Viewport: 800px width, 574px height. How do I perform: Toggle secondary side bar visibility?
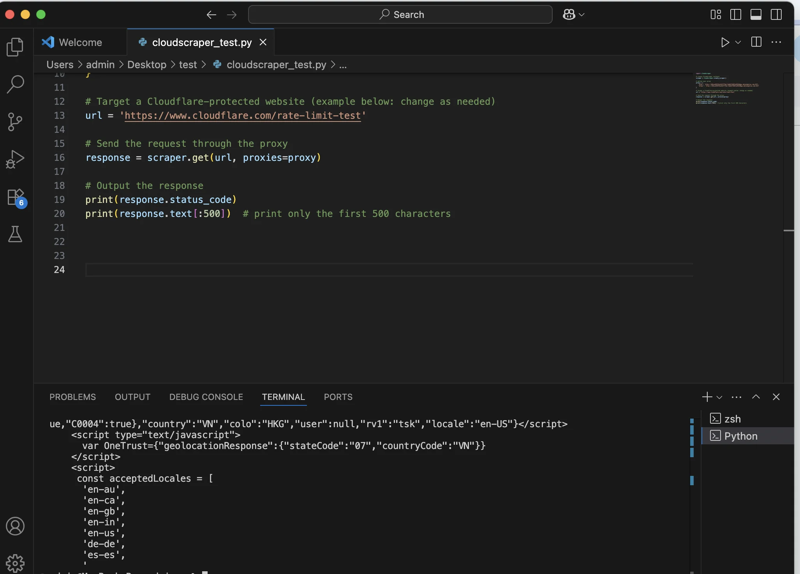(776, 15)
